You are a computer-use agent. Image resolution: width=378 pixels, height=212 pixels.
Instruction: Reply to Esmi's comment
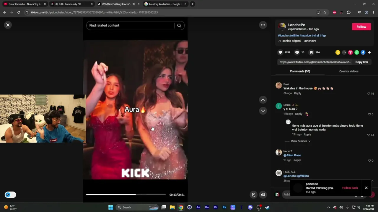pos(297,93)
